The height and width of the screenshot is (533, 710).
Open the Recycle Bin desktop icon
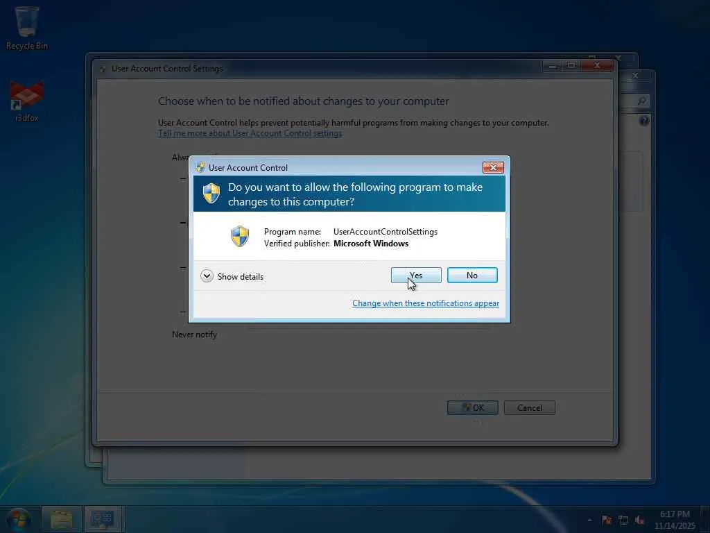point(27,28)
